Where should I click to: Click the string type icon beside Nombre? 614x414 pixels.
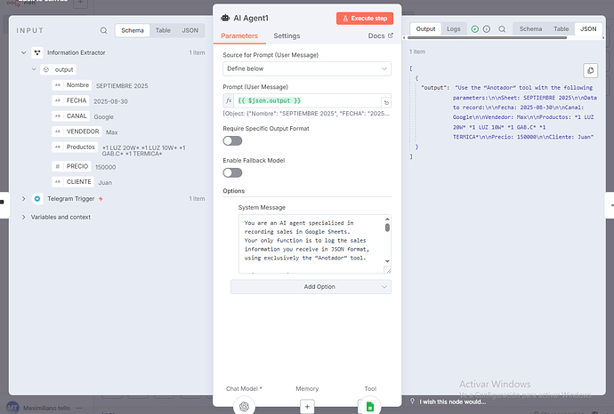click(58, 85)
